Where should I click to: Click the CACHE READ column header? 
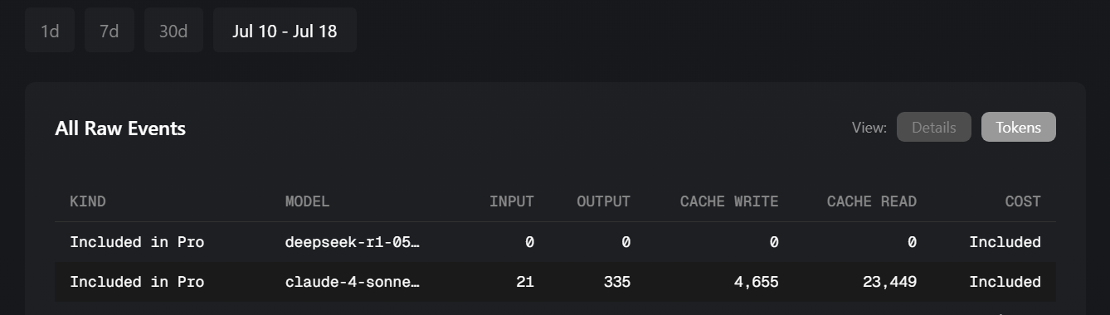[872, 201]
